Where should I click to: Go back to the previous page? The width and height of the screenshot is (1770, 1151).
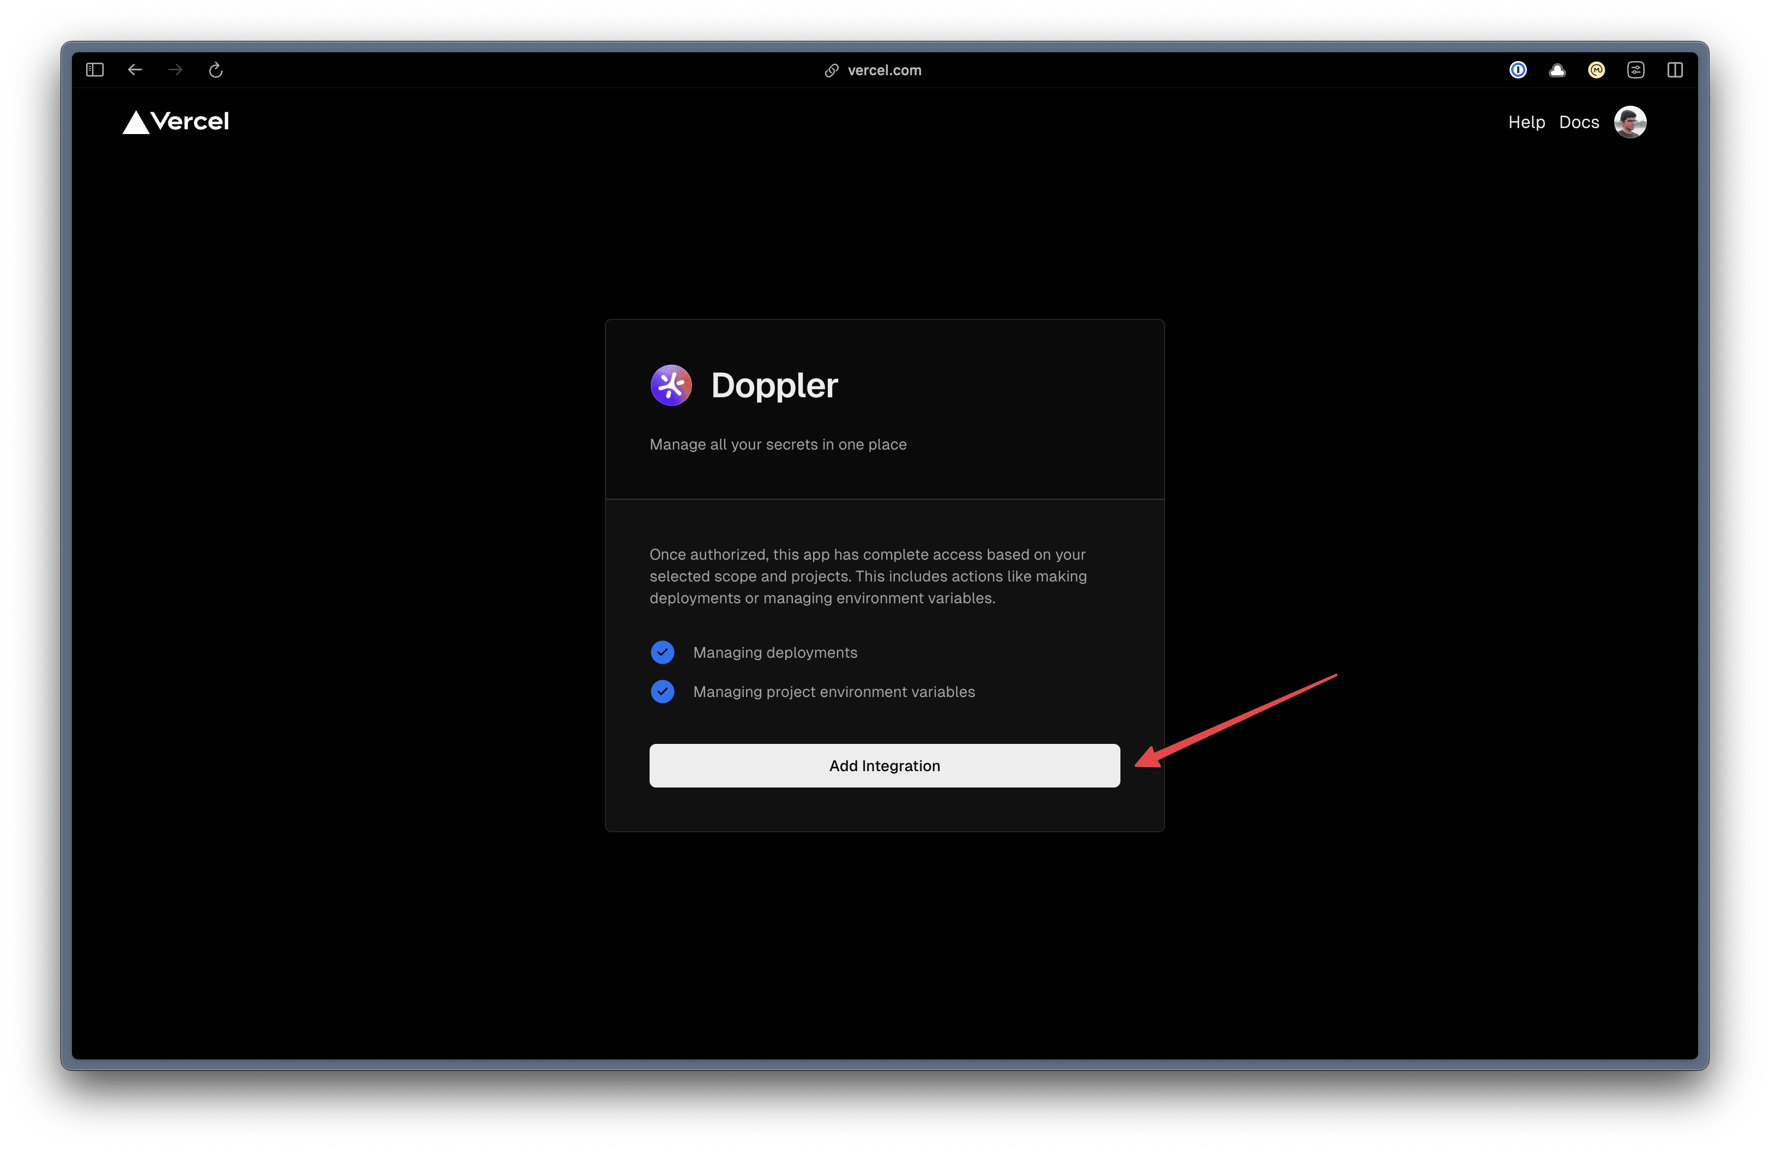pos(135,70)
